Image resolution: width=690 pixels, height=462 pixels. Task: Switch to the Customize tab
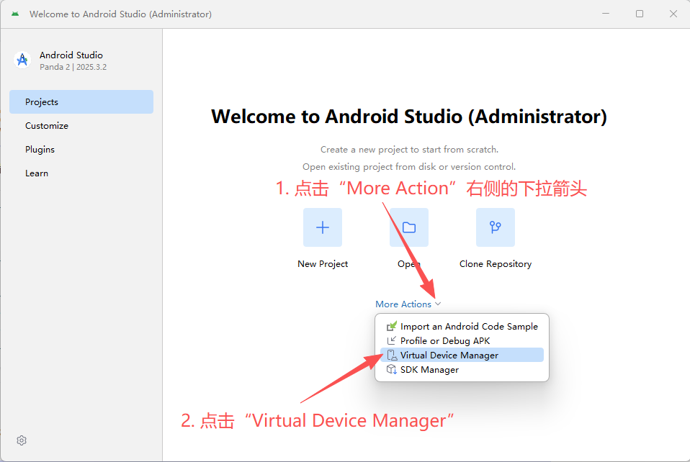coord(81,126)
